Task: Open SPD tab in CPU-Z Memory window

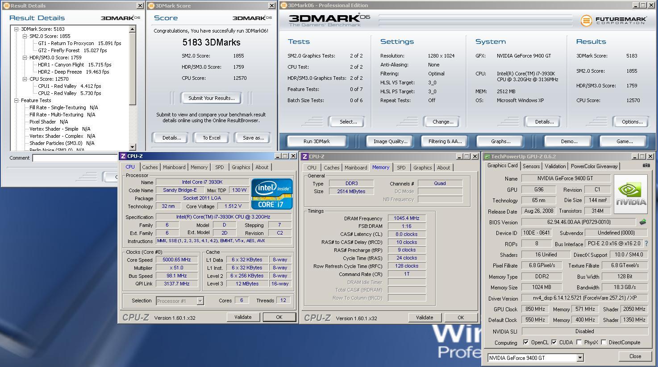Action: tap(401, 168)
